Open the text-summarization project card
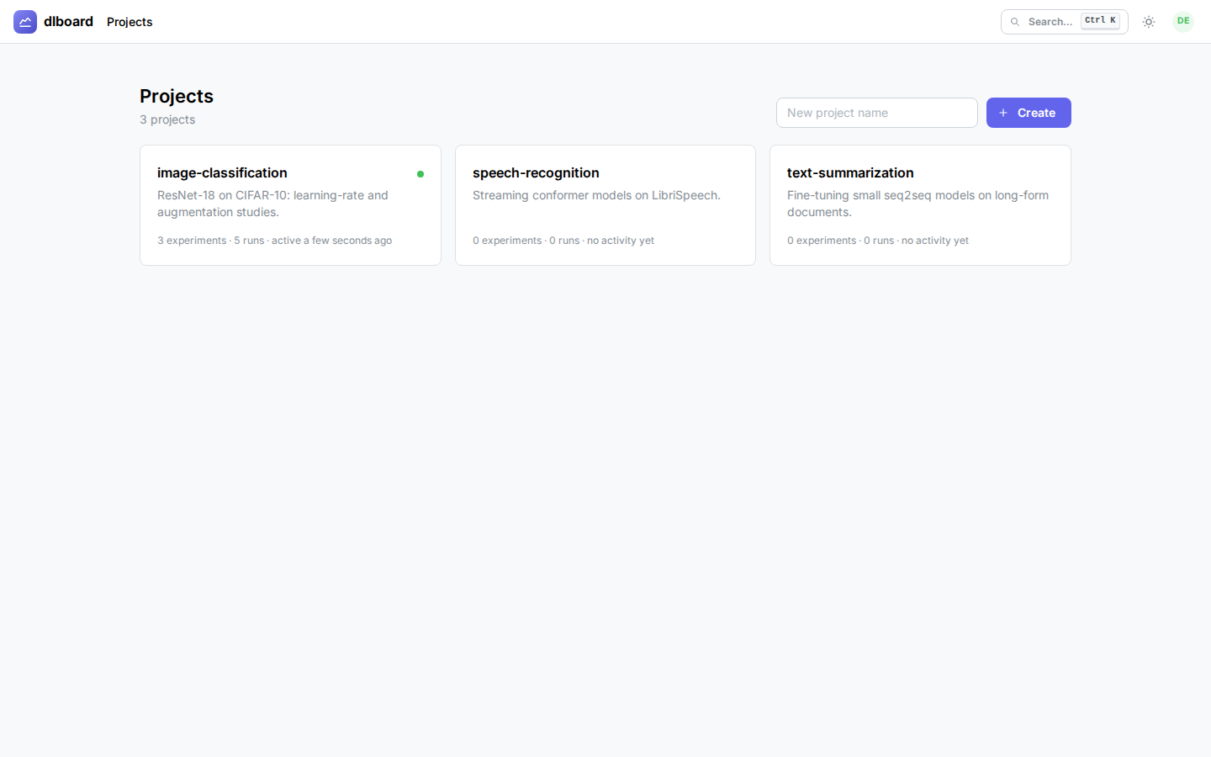Image resolution: width=1211 pixels, height=757 pixels. (x=920, y=205)
